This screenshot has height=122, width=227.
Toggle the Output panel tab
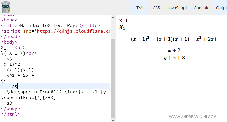coord(220,8)
